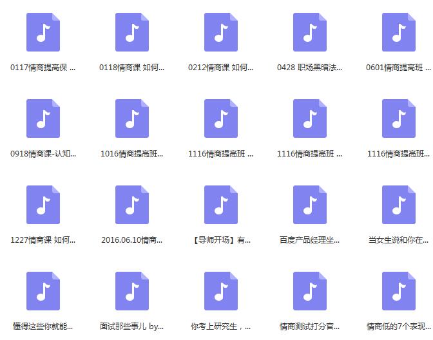Select the audio file icon for 0117情商提高保
This screenshot has width=433, height=340.
[43, 32]
